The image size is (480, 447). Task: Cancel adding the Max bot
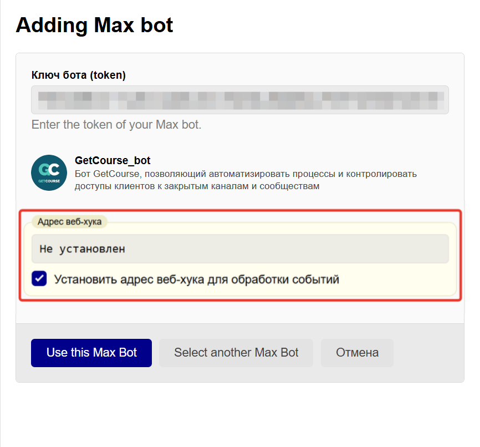pyautogui.click(x=357, y=353)
